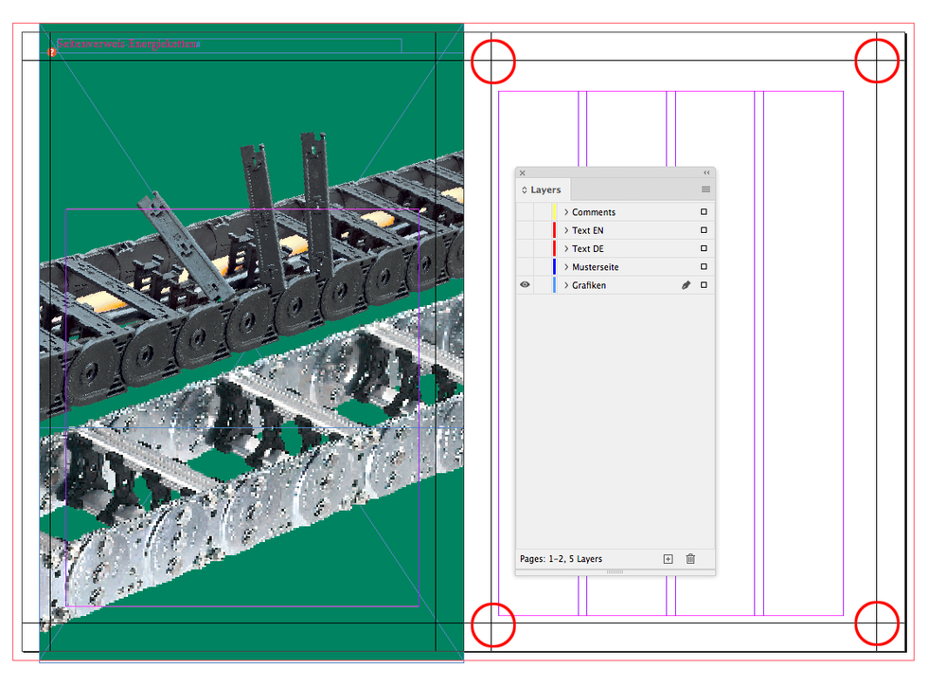
Task: Click the Layers panel bottom resize grip
Action: [615, 571]
